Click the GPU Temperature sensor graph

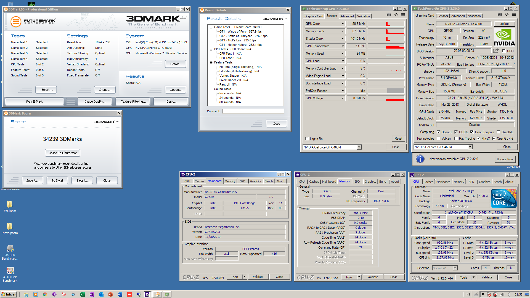[x=386, y=46]
